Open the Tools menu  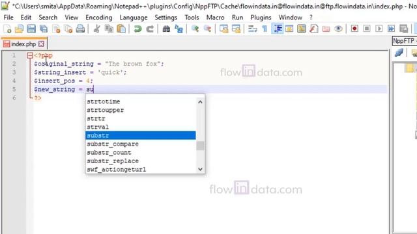[x=192, y=18]
